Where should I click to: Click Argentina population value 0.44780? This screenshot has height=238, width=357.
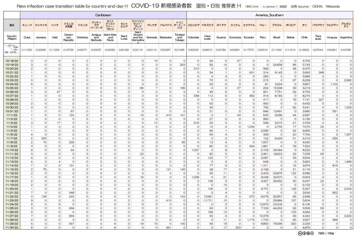tap(346, 50)
